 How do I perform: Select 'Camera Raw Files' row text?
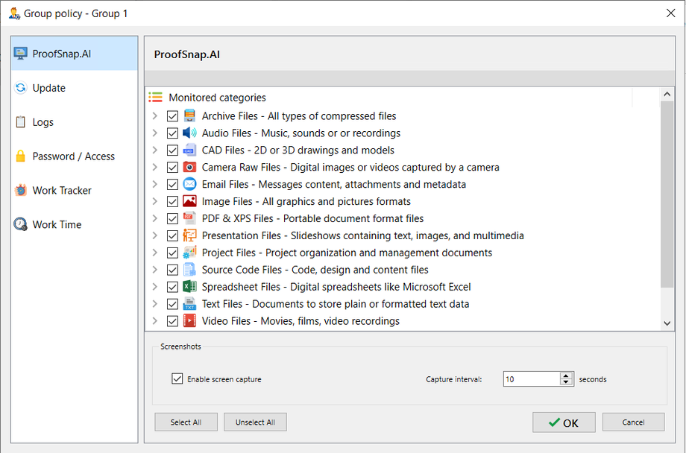[350, 167]
